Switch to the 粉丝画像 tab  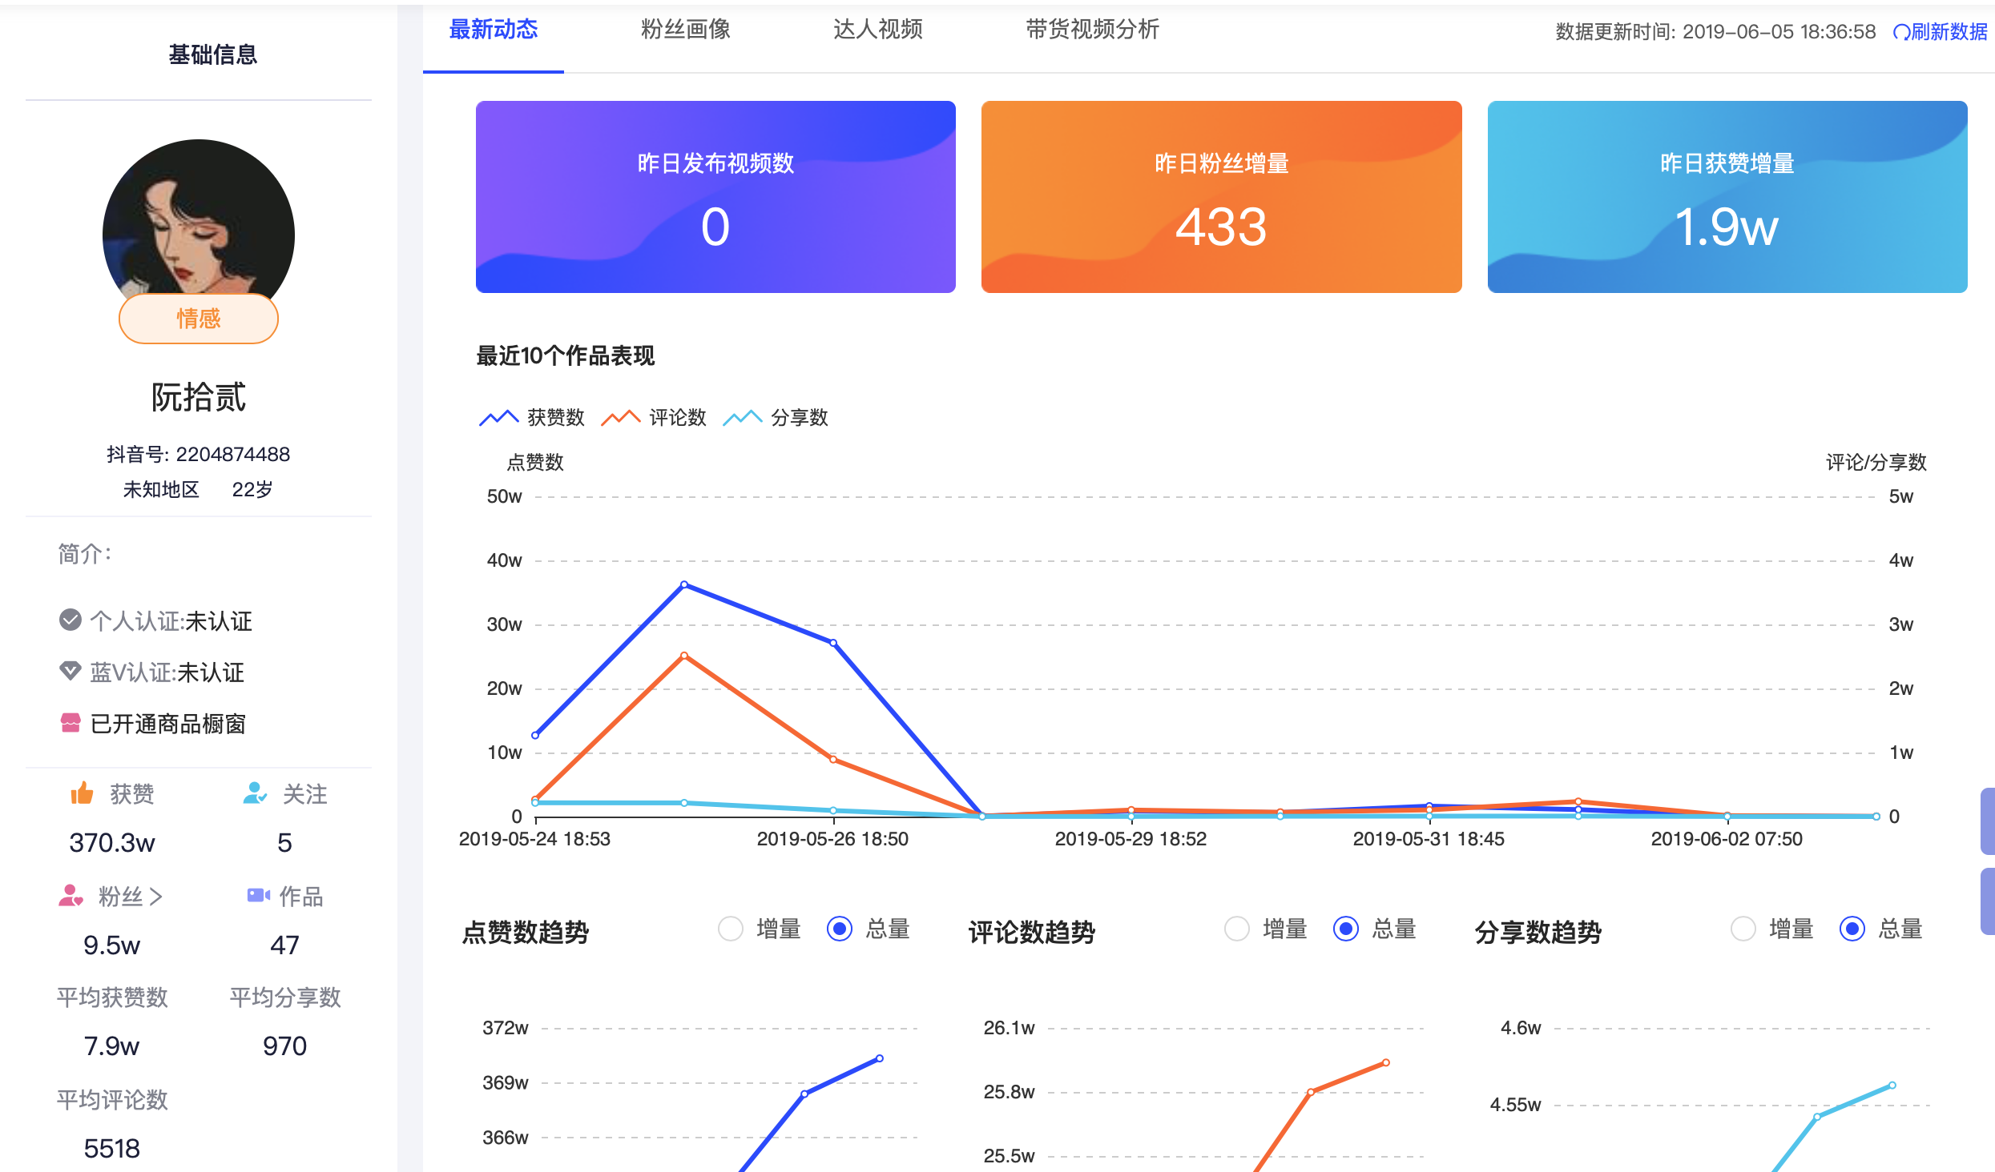685,30
